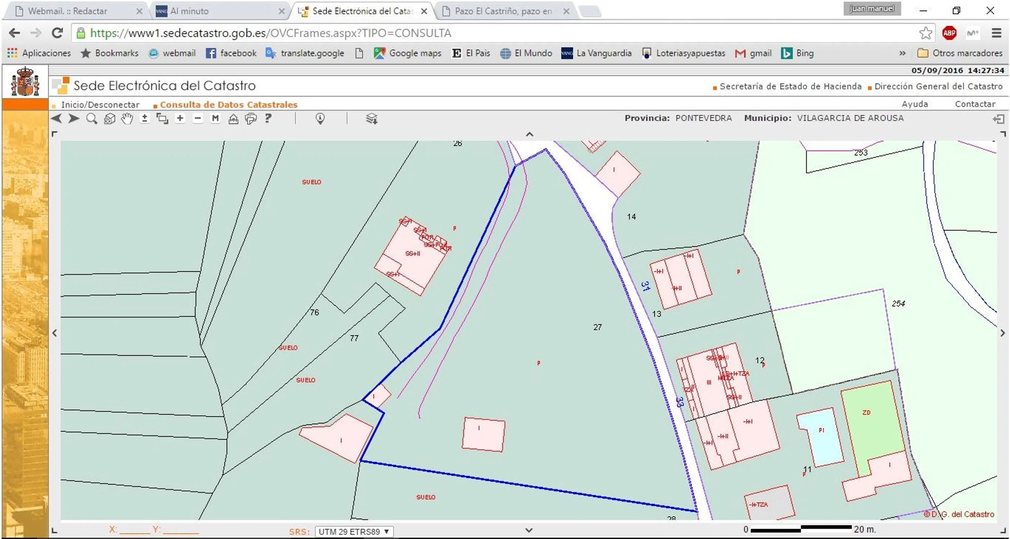The width and height of the screenshot is (1010, 539).
Task: Click the zoom in plus tool
Action: [x=180, y=118]
